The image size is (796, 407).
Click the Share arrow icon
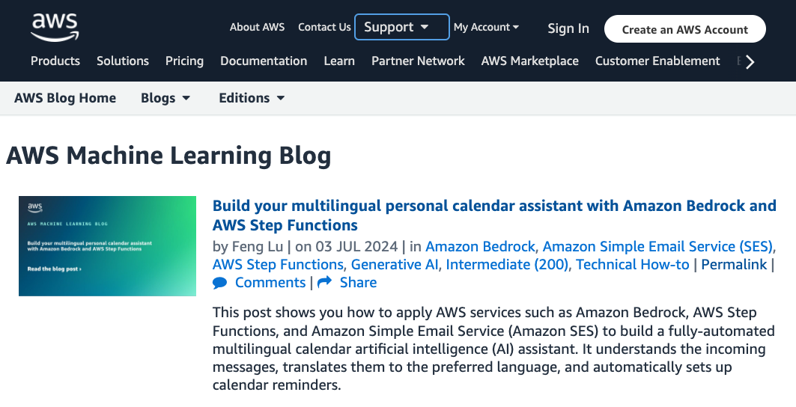[324, 283]
